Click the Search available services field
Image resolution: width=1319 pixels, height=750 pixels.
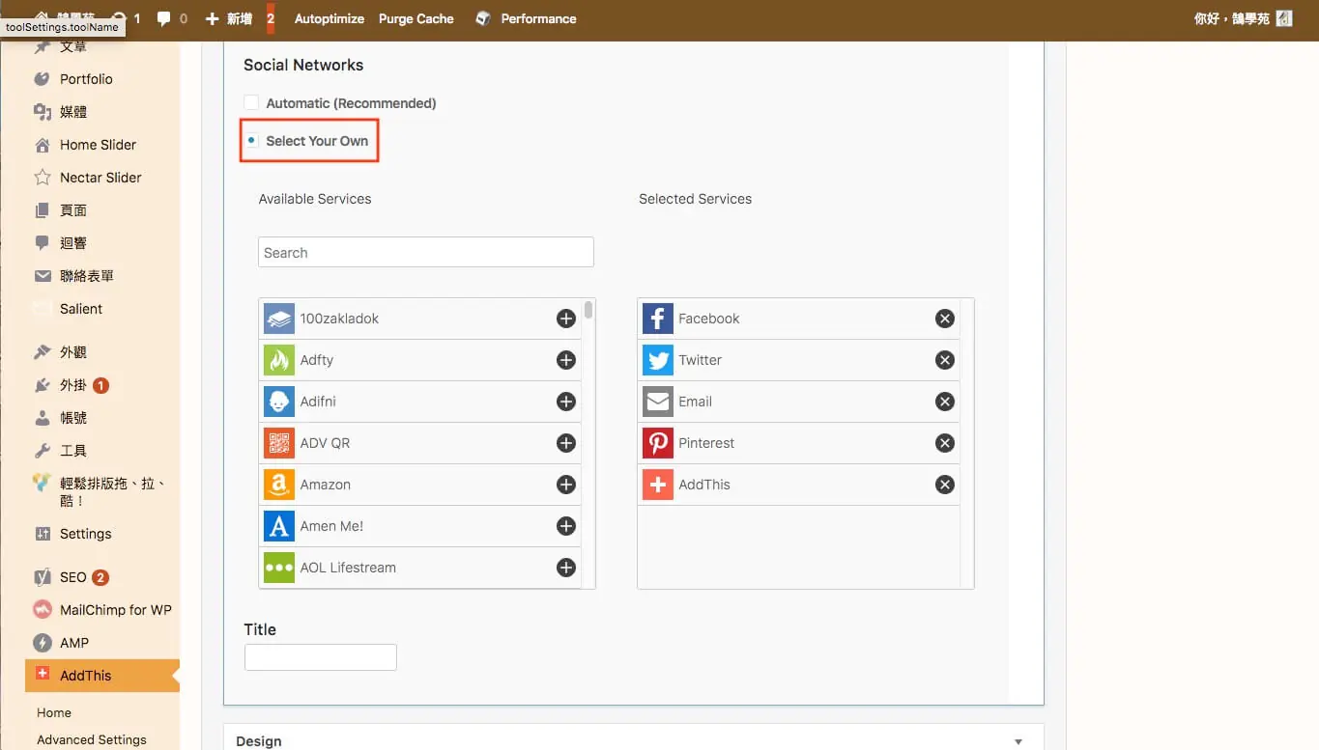pos(426,252)
